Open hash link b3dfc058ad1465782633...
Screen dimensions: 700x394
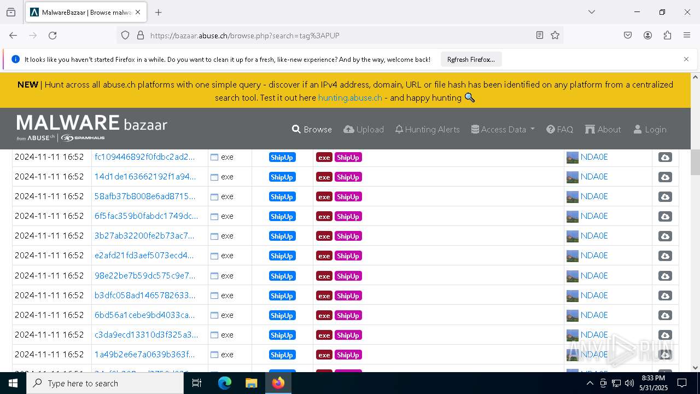point(144,296)
